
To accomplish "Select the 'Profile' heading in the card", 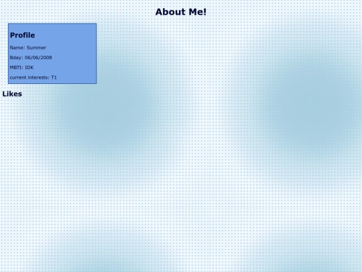I will (x=22, y=35).
